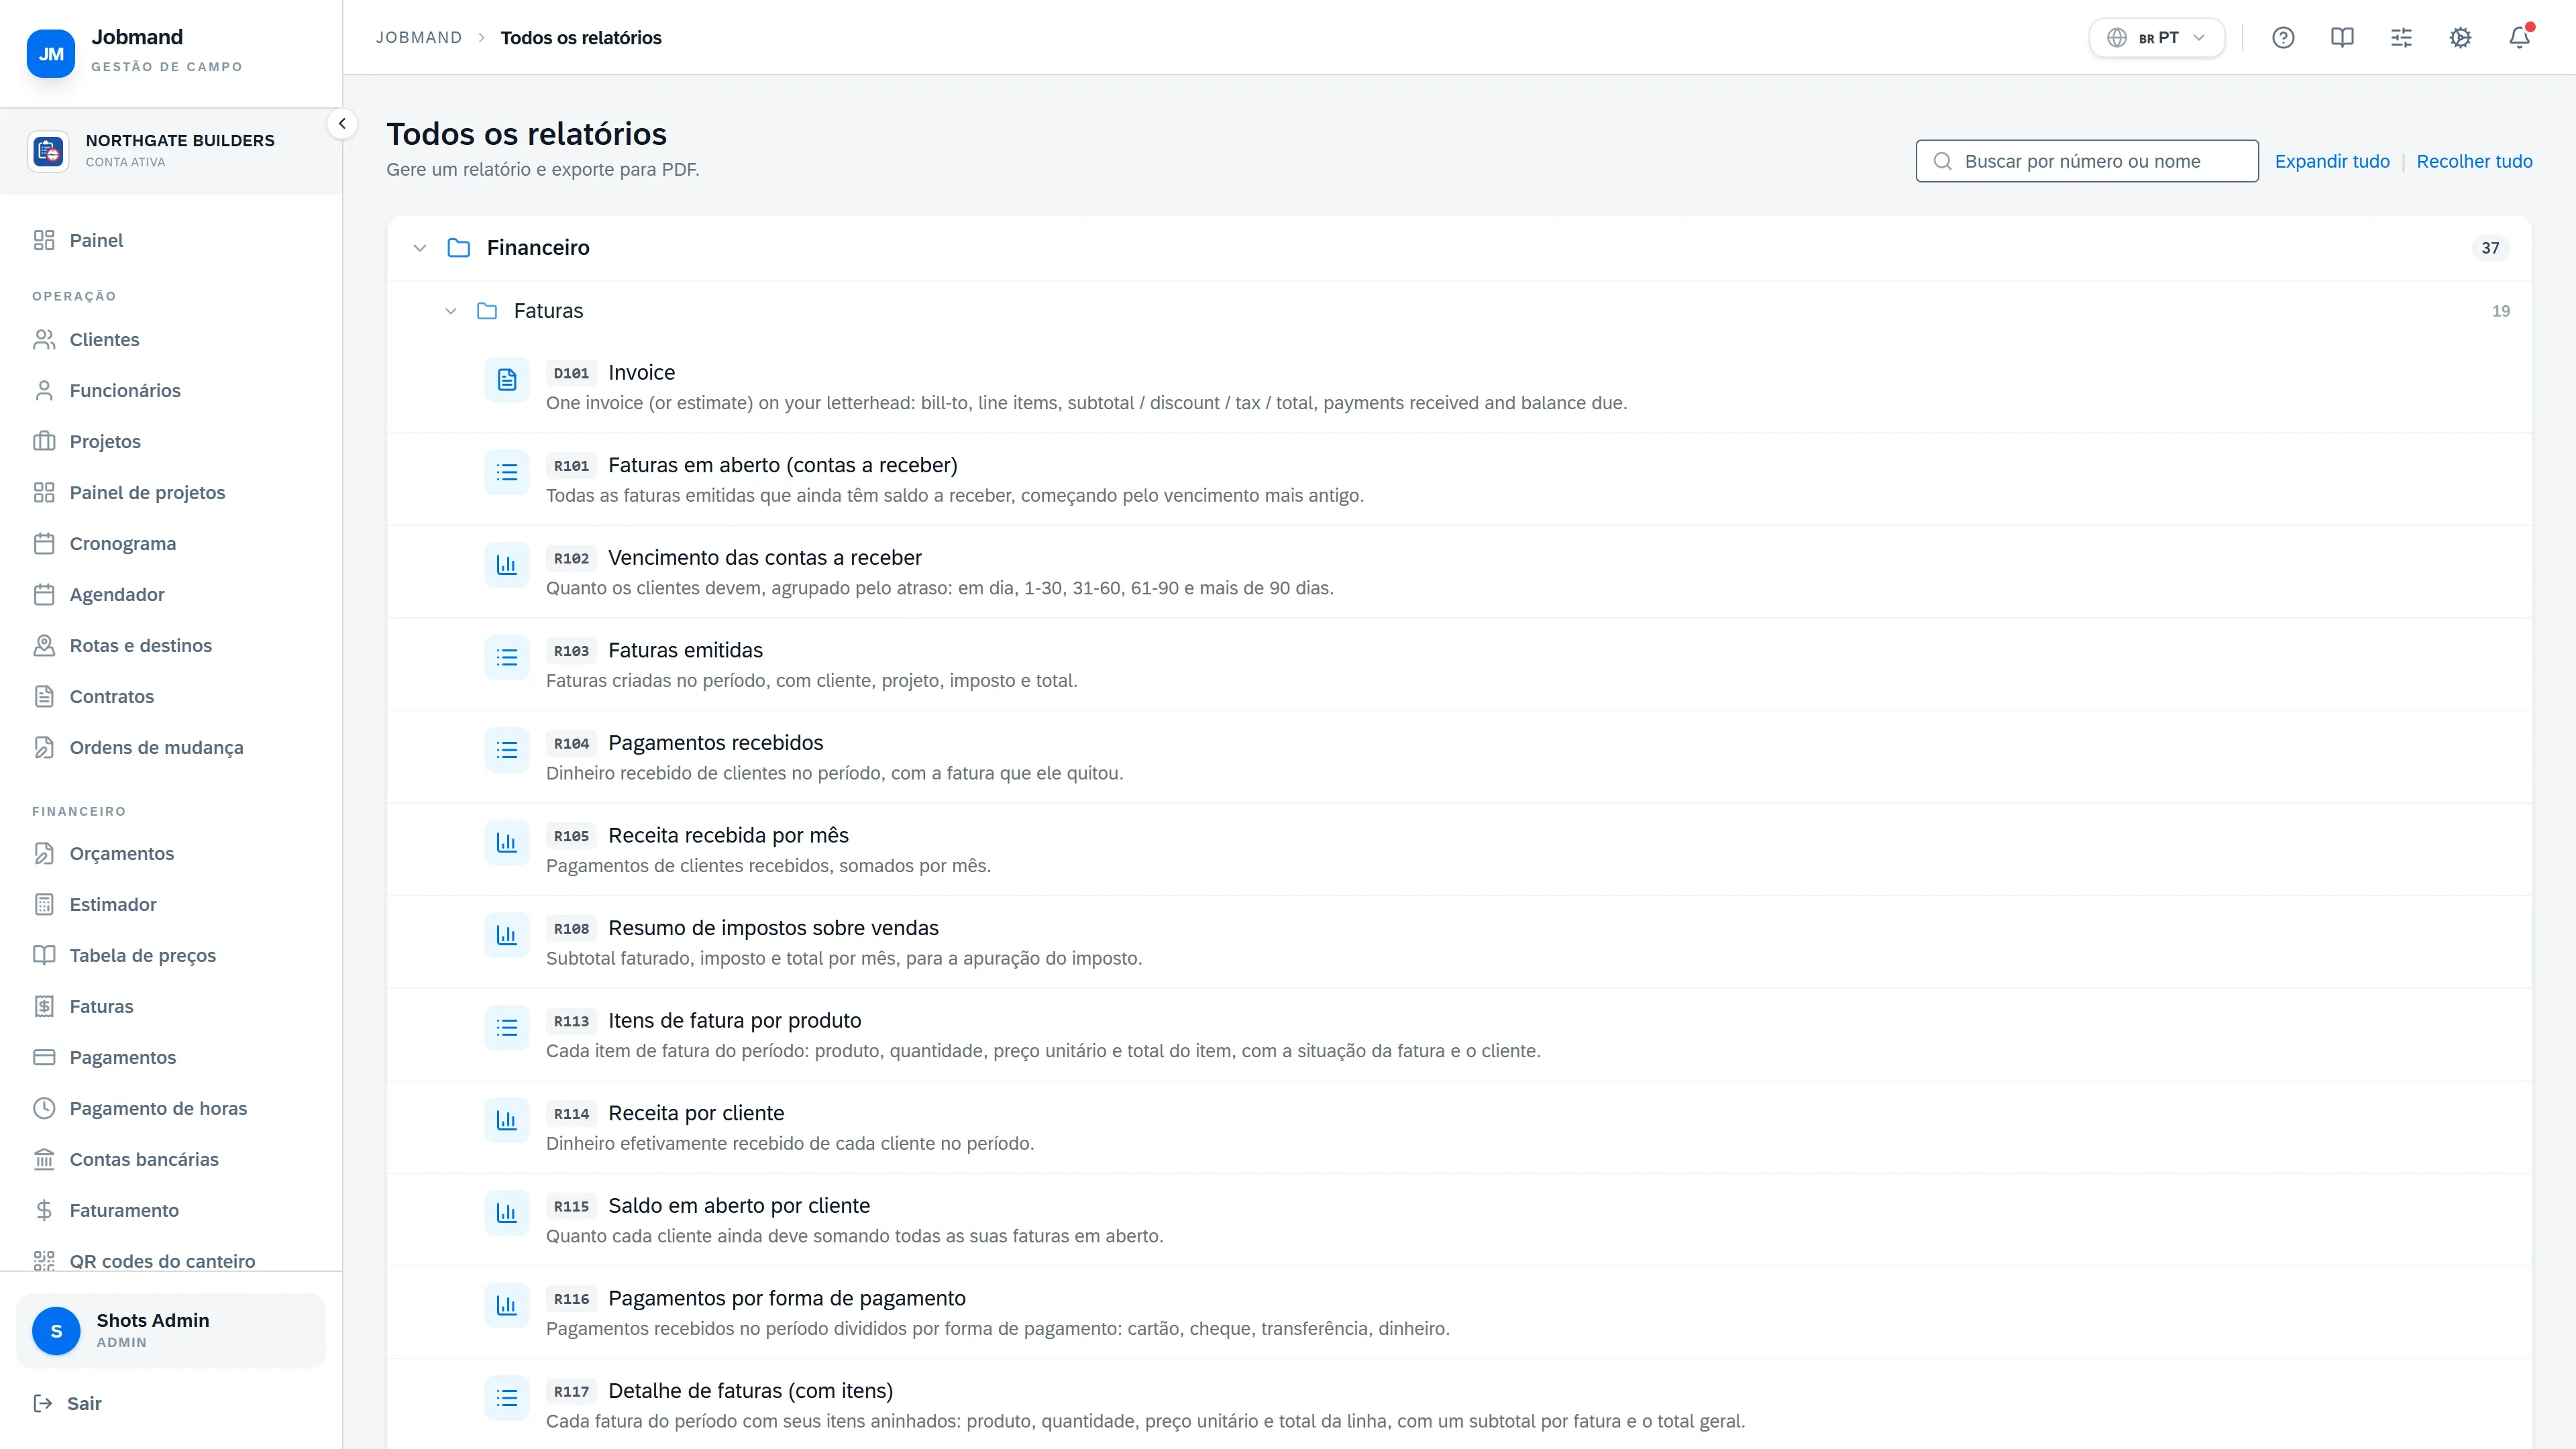Collapse the sidebar with the arrow button
2576x1449 pixels.
point(342,124)
